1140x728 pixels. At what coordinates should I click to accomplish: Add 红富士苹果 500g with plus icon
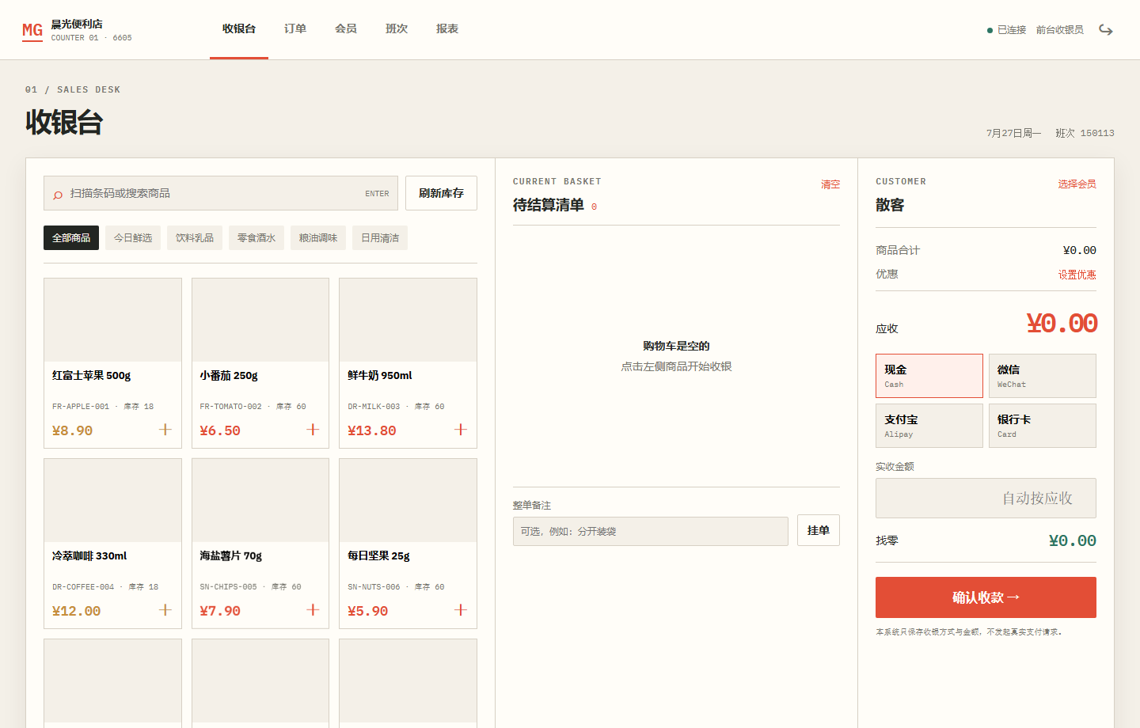point(165,430)
